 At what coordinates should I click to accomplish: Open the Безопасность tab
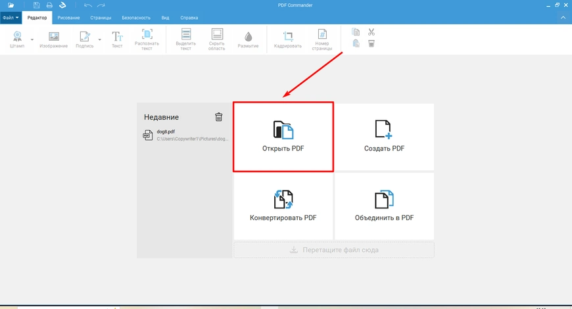[136, 18]
